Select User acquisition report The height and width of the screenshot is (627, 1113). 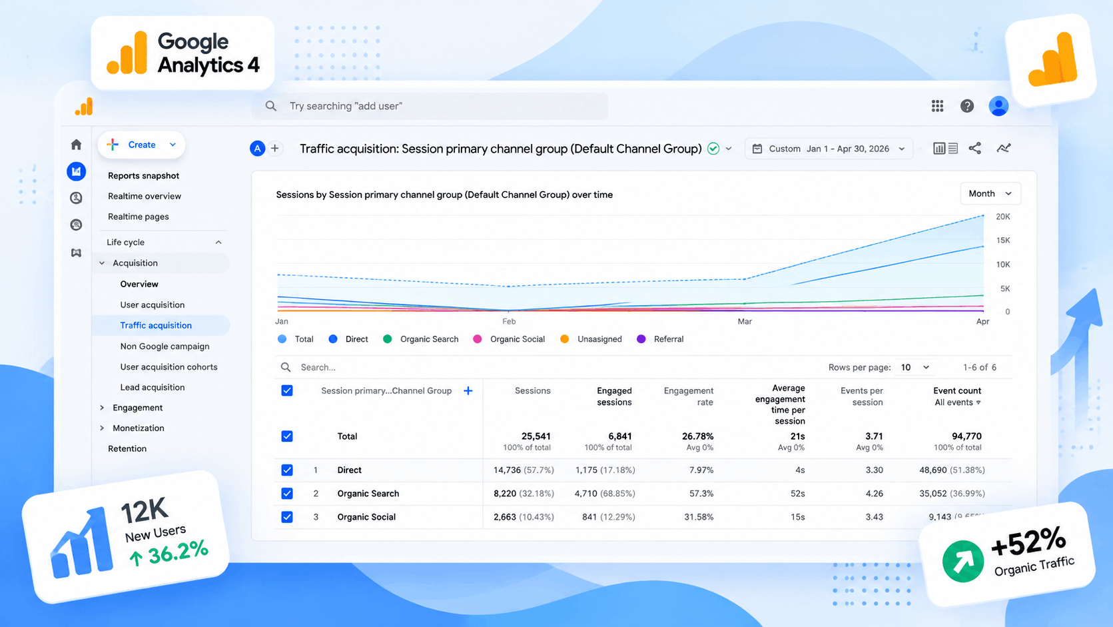tap(153, 305)
